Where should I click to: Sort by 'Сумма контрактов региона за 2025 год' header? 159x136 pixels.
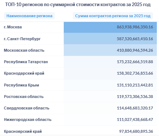point(113,16)
